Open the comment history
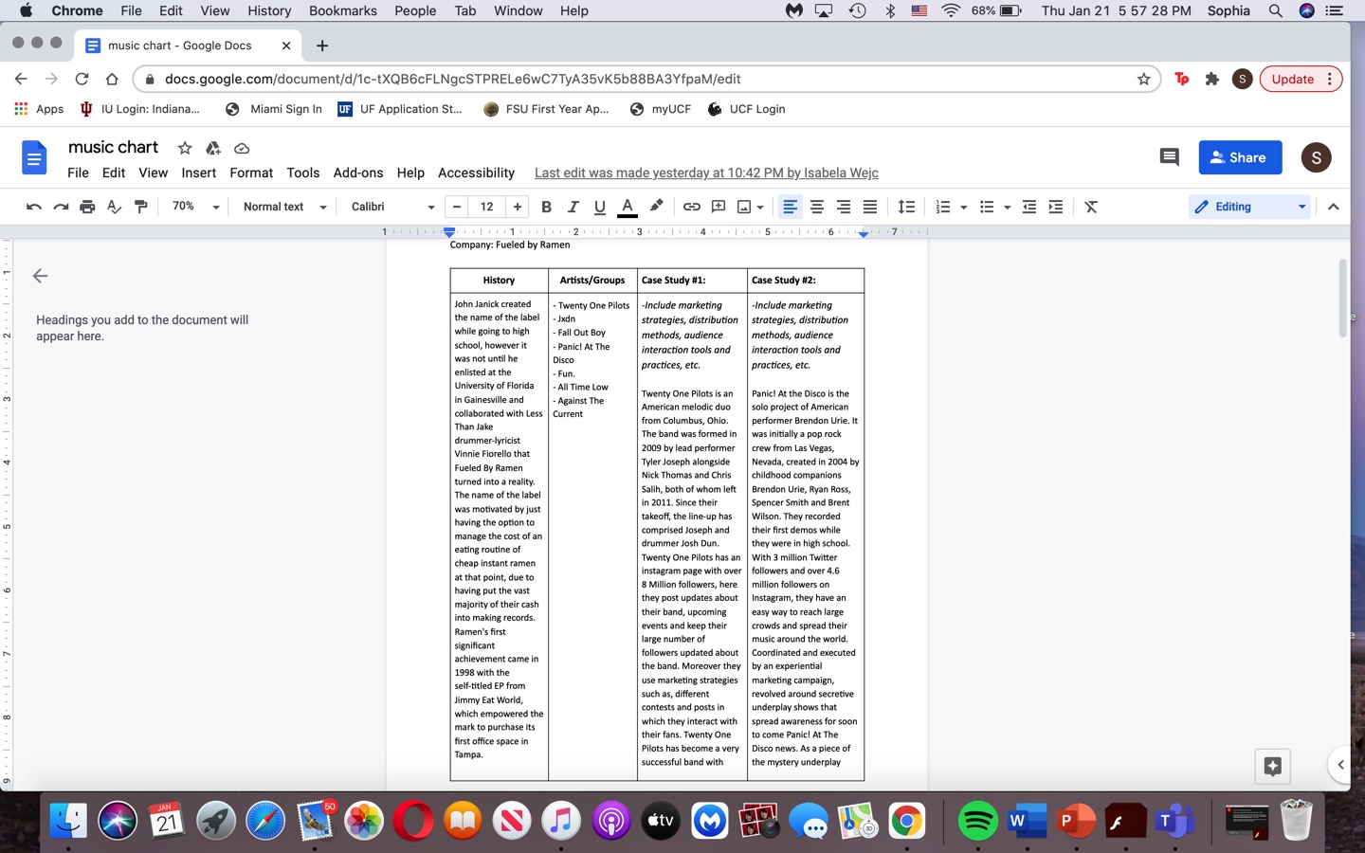1365x853 pixels. pos(1170,157)
